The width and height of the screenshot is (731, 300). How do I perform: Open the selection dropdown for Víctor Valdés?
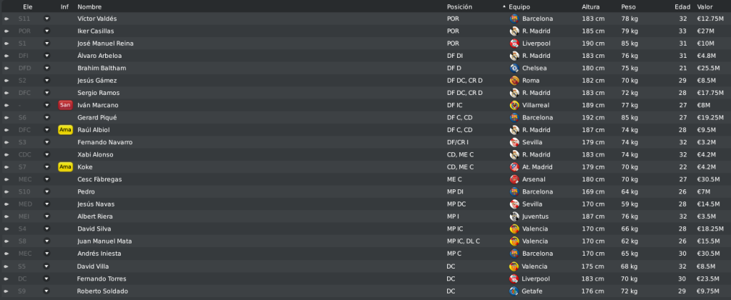(46, 19)
